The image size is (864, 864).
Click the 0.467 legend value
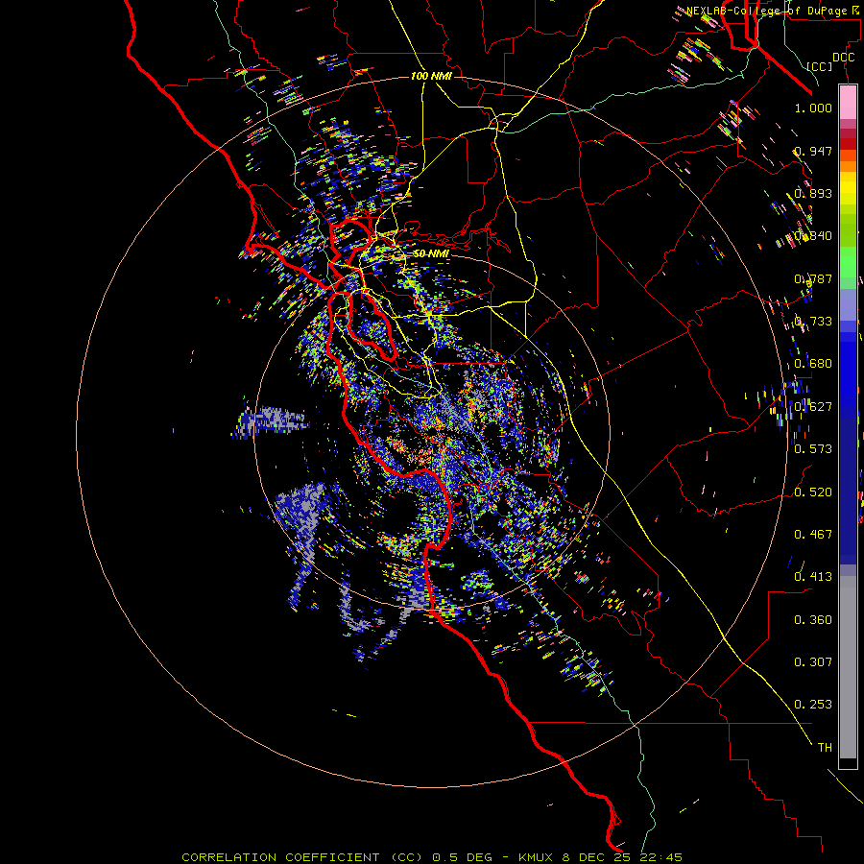click(813, 535)
